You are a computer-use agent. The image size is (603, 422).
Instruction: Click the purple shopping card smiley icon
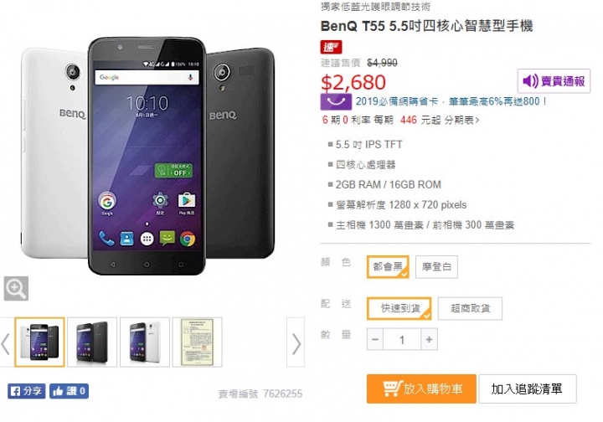(x=336, y=102)
